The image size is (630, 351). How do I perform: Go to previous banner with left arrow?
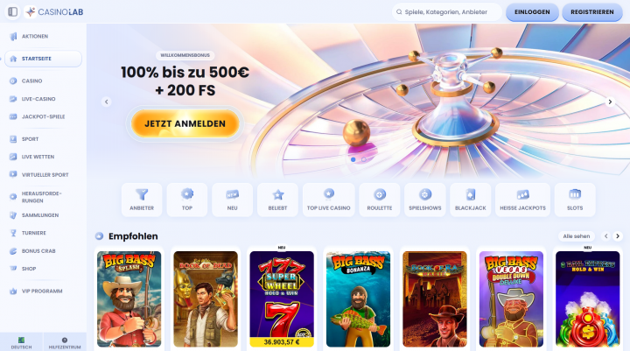coord(107,102)
